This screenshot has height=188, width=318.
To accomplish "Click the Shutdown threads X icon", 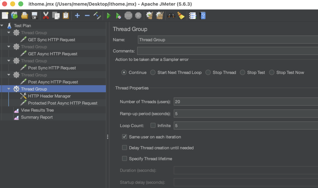I will 138,16.
